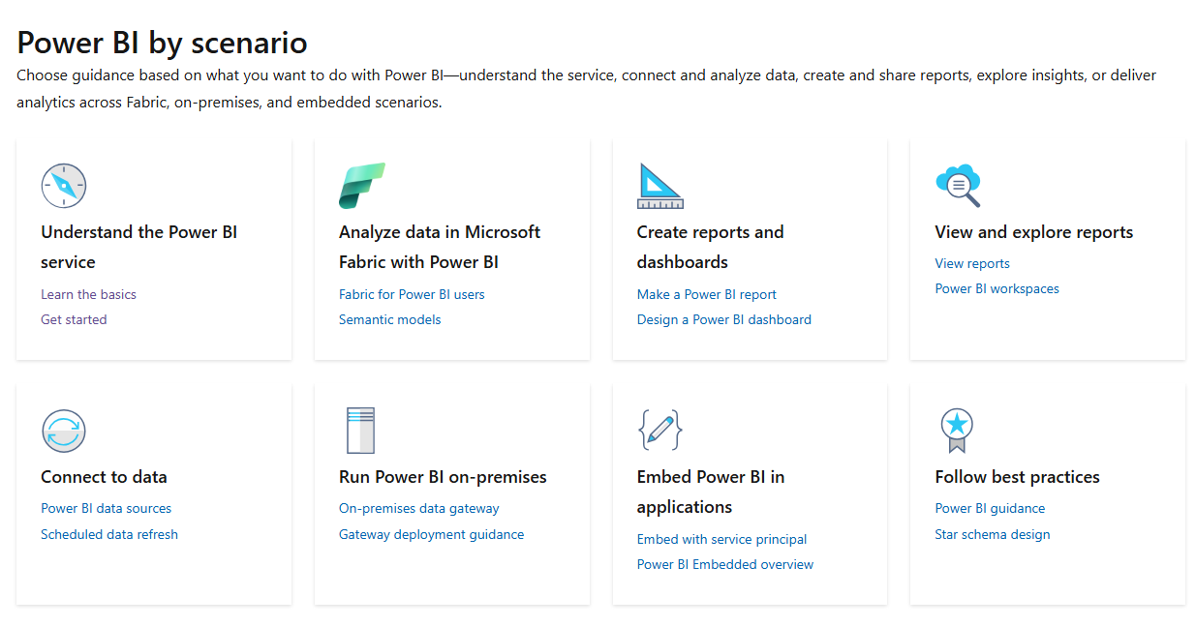Open Make a Power BI report link
The height and width of the screenshot is (627, 1196).
[x=707, y=294]
